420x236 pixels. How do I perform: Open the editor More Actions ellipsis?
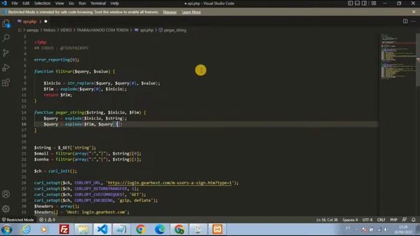tap(413, 21)
